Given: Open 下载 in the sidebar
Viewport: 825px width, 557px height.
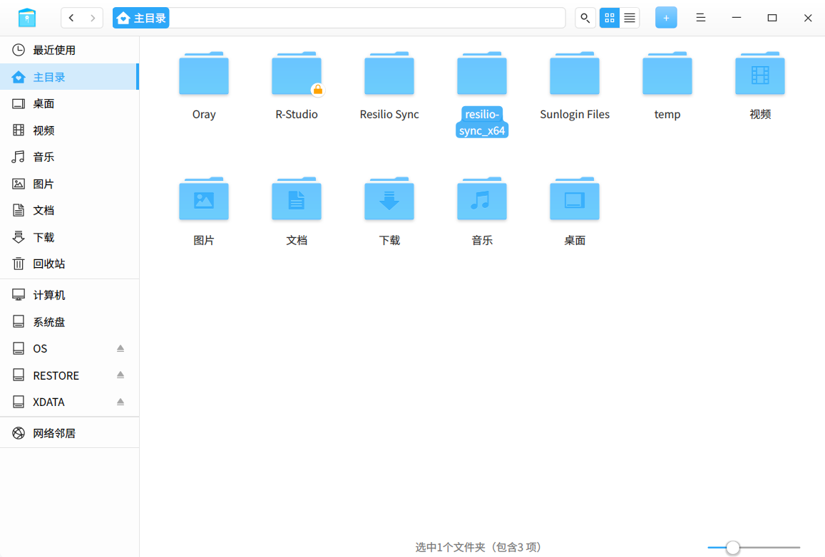Looking at the screenshot, I should 69,237.
